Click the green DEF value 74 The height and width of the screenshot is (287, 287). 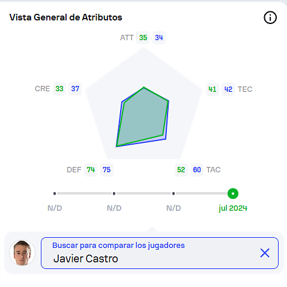coord(91,170)
